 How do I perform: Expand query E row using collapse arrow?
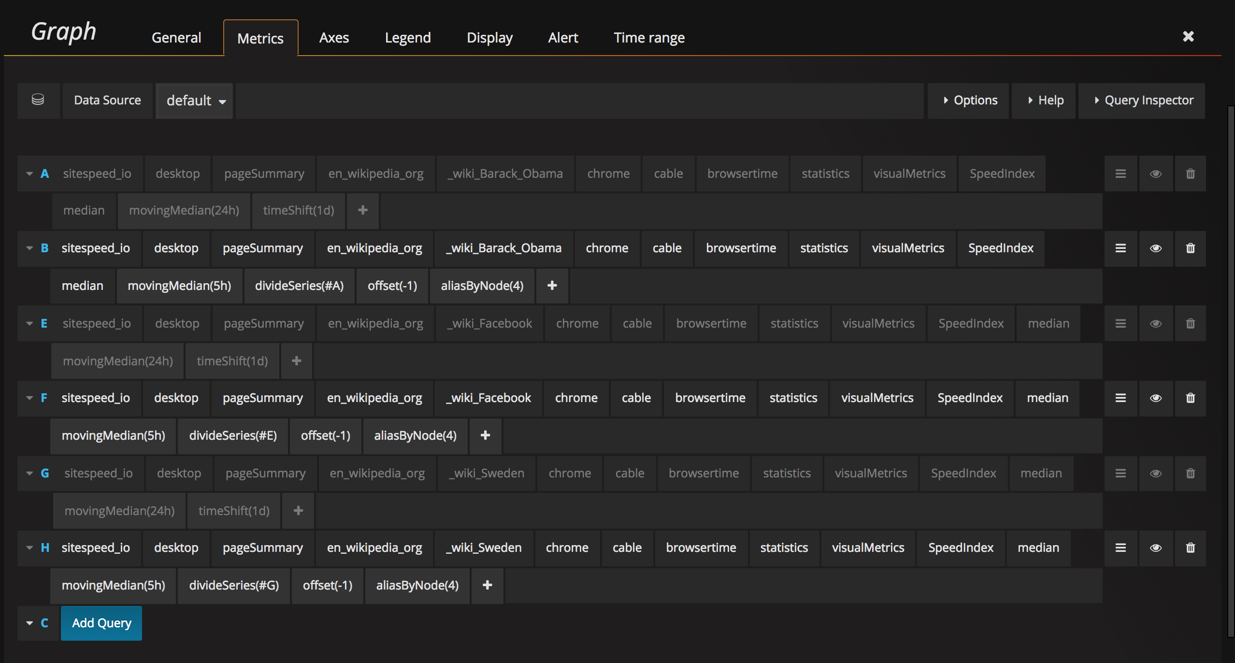(x=29, y=323)
